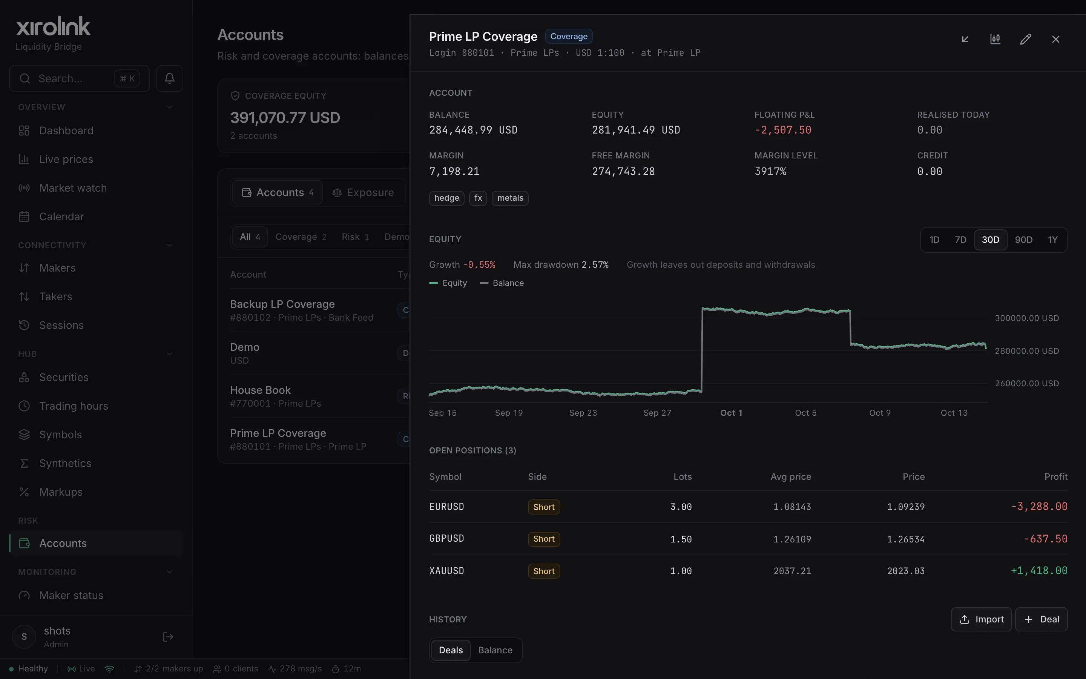Open Takers connectivity page
This screenshot has height=679, width=1086.
coord(96,297)
